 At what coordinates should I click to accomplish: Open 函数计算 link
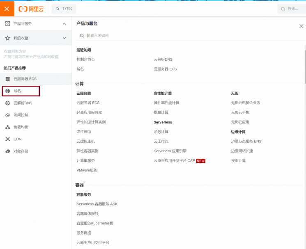click(x=161, y=132)
